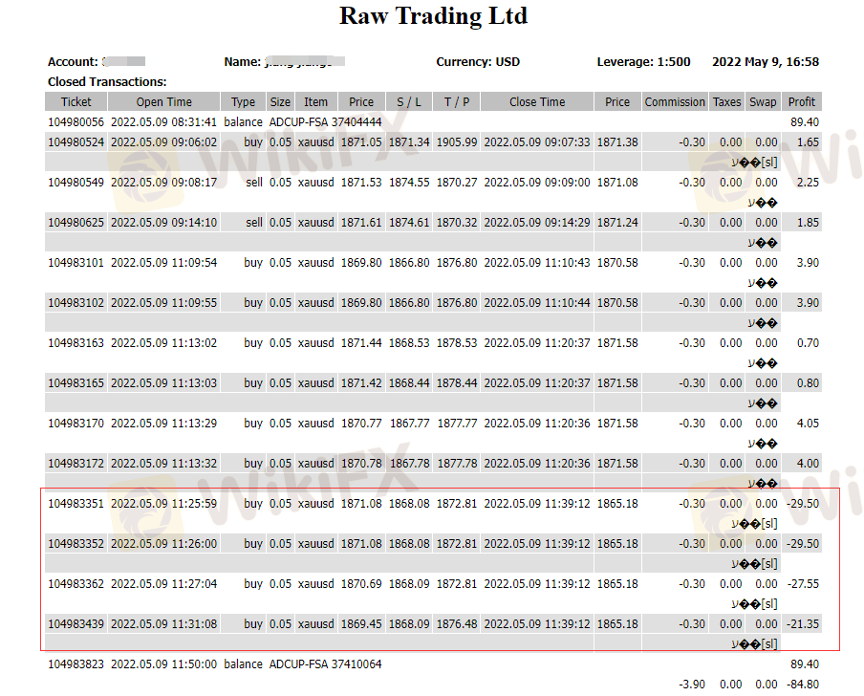Select the profit value 4.05
Screen dimensions: 864x696
click(x=808, y=424)
